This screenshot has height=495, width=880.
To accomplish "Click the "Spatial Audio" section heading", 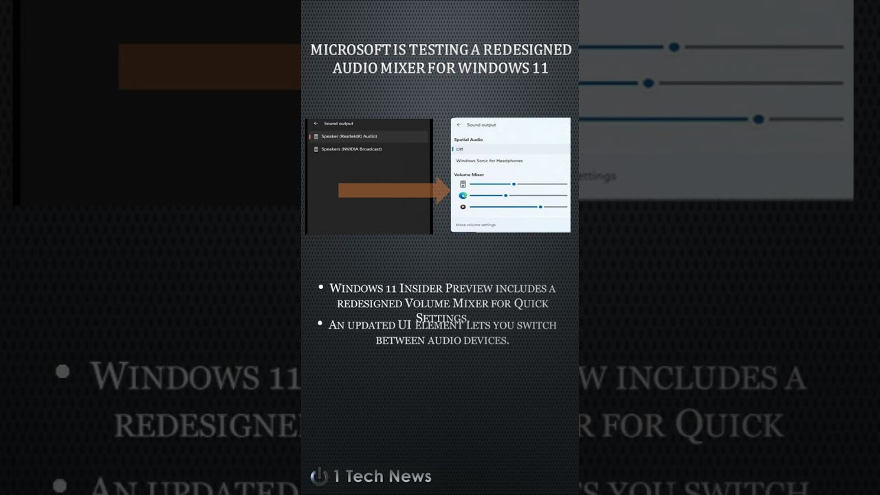I will coord(468,140).
